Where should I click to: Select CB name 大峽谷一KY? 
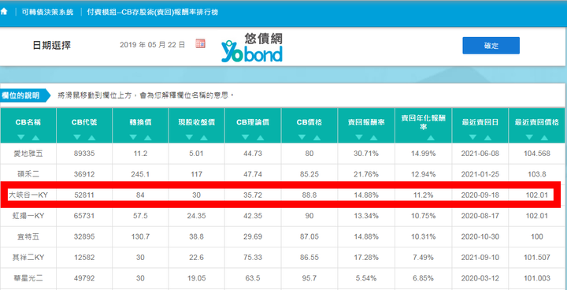pyautogui.click(x=28, y=195)
